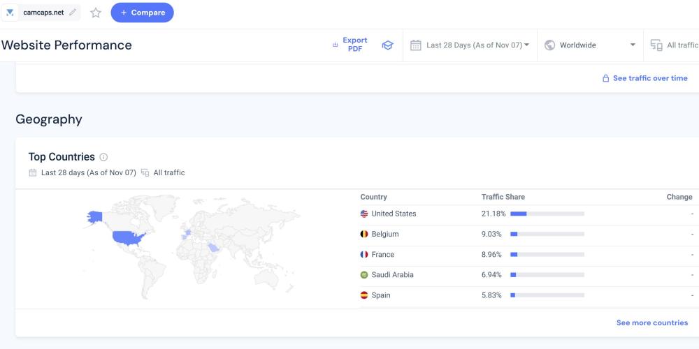Click the United States traffic share bar
Image resolution: width=699 pixels, height=349 pixels.
click(x=547, y=214)
